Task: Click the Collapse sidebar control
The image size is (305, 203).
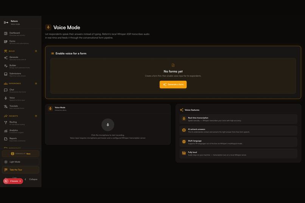Action: [31, 179]
